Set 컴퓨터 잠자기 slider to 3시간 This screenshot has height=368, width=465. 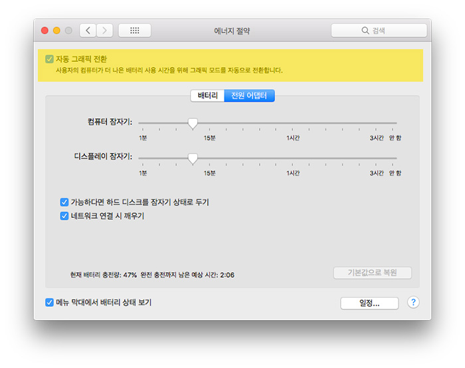point(376,123)
